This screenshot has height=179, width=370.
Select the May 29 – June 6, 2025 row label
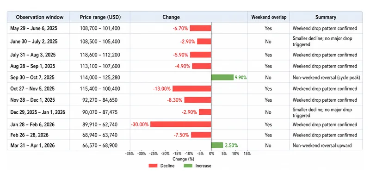pos(34,28)
